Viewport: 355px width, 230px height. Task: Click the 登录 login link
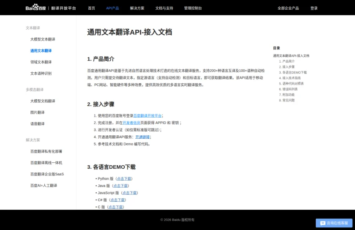click(314, 8)
